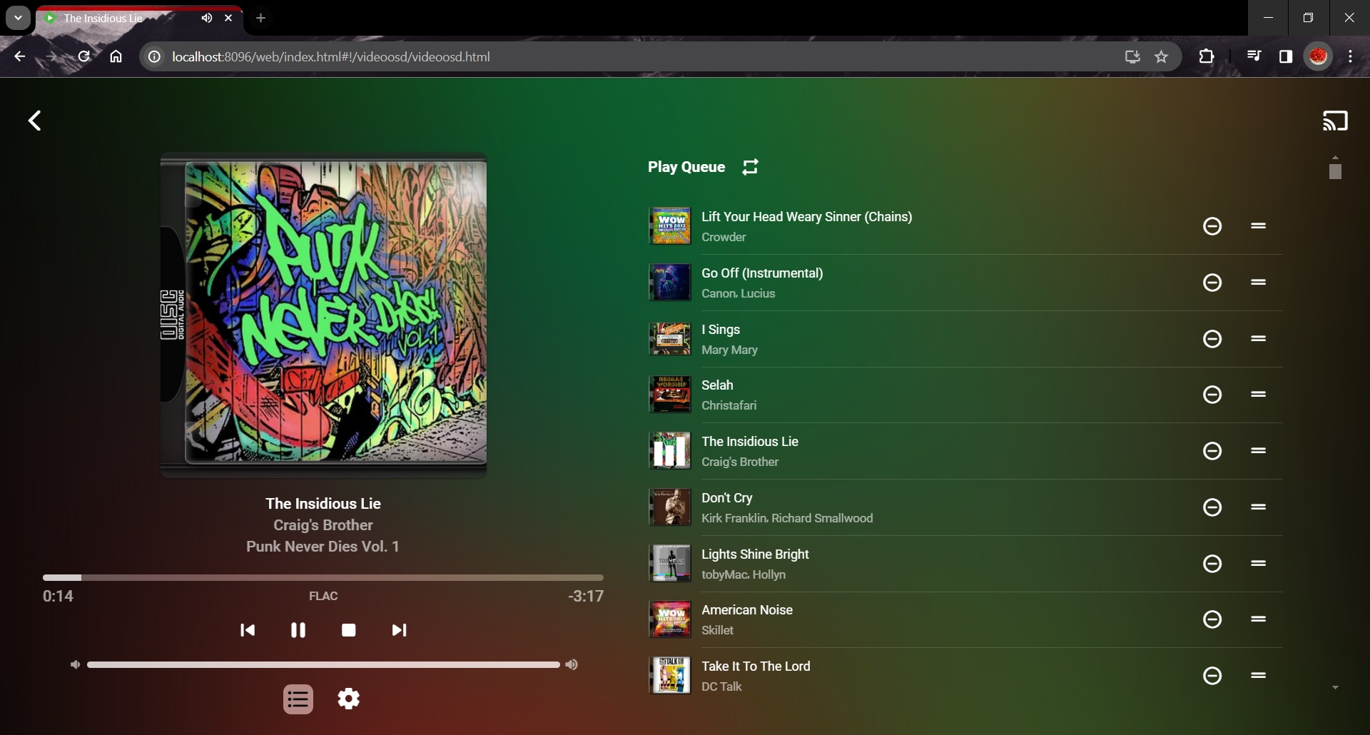Open the browser tab search dropdown
This screenshot has width=1370, height=735.
coord(18,18)
